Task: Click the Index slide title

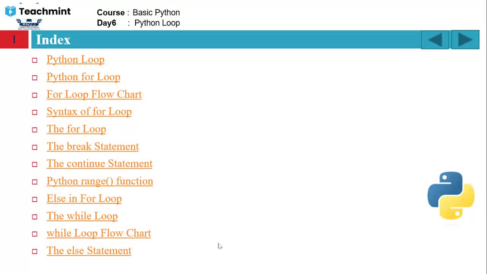Action: 53,40
